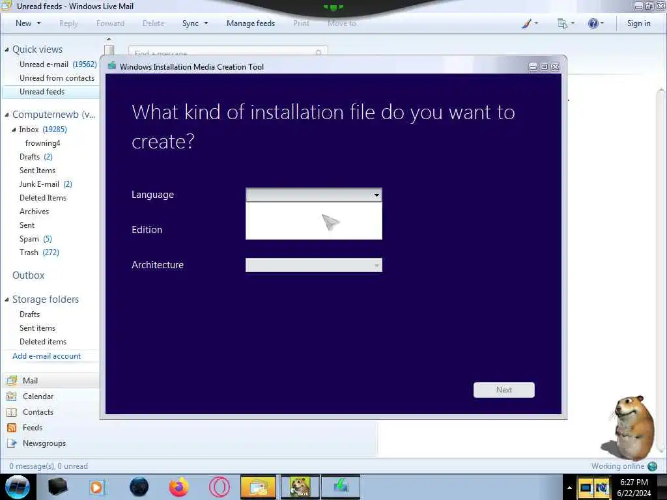Collapse the Quick views section
This screenshot has height=500, width=667.
[x=7, y=49]
